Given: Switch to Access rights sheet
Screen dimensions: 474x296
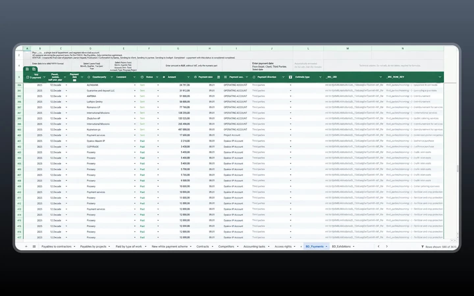Looking at the screenshot, I should (283, 246).
